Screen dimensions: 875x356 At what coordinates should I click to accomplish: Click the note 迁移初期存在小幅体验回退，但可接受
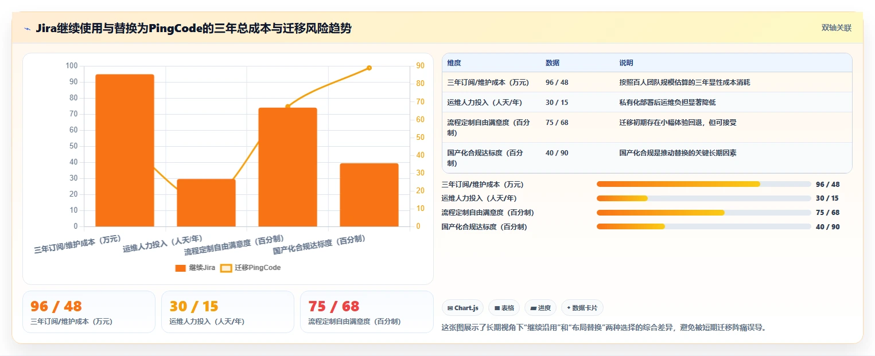(x=678, y=122)
